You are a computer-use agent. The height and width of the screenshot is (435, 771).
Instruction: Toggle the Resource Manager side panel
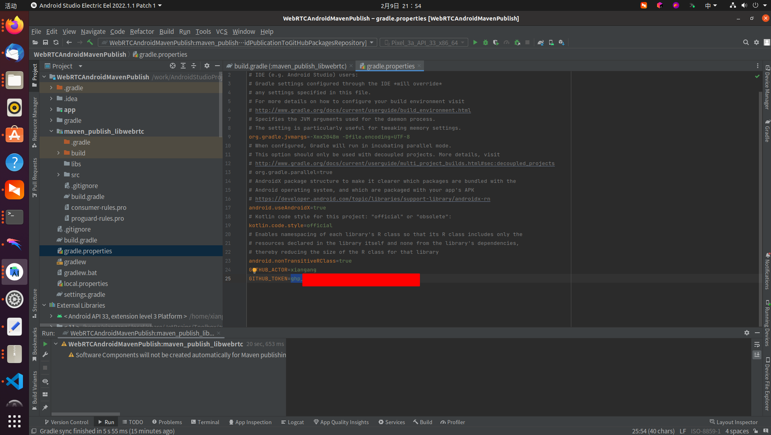(35, 122)
